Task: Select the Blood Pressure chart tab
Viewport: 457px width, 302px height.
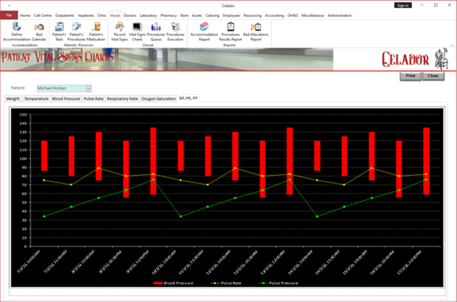Action: point(66,99)
